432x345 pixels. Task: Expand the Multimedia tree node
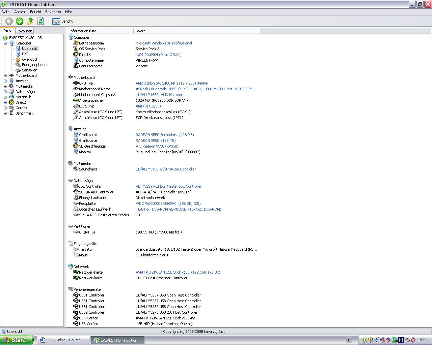pos(5,86)
